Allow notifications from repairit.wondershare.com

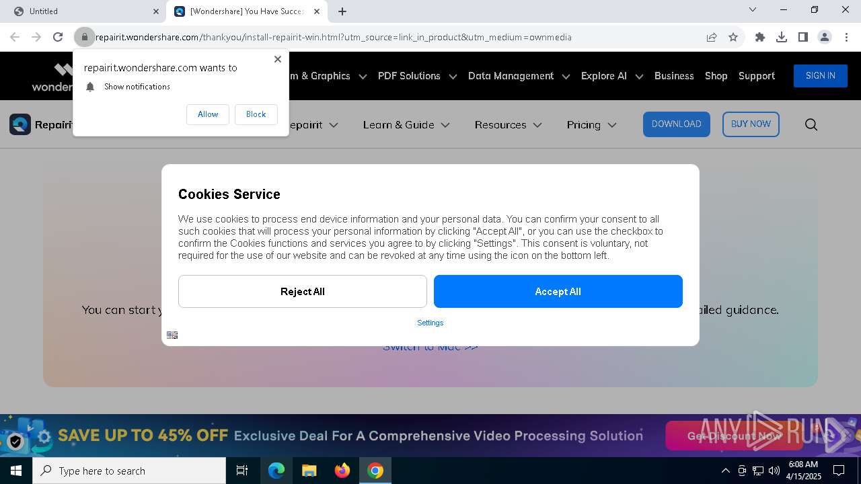pyautogui.click(x=208, y=114)
